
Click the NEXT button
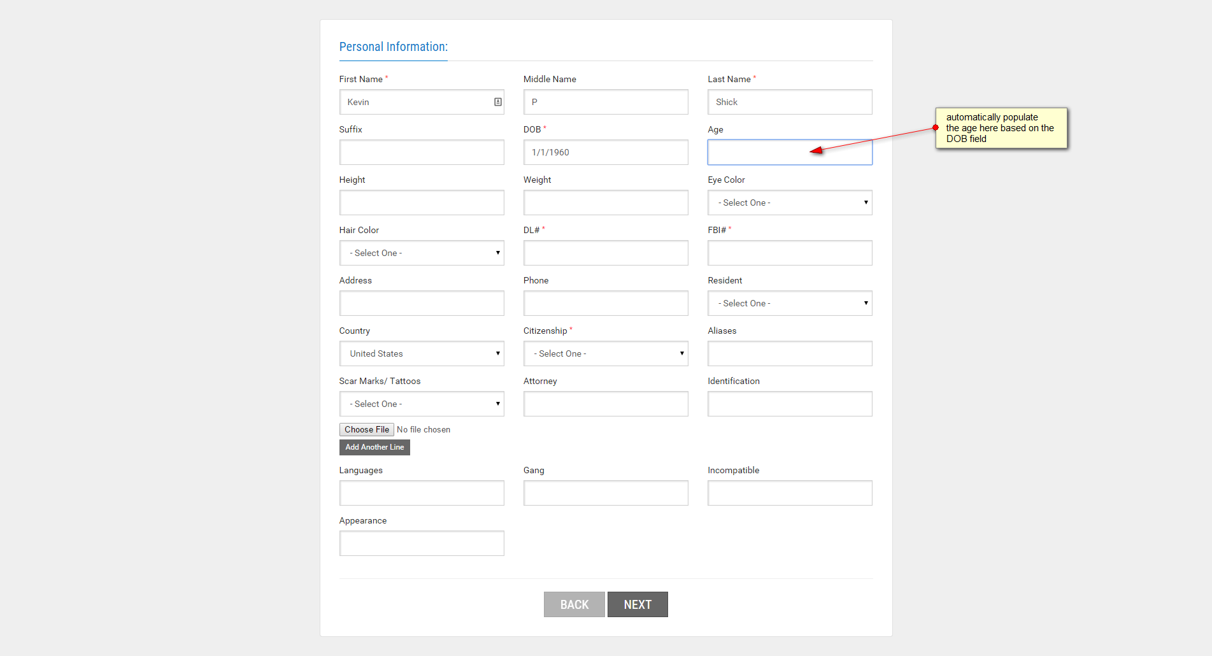point(638,604)
